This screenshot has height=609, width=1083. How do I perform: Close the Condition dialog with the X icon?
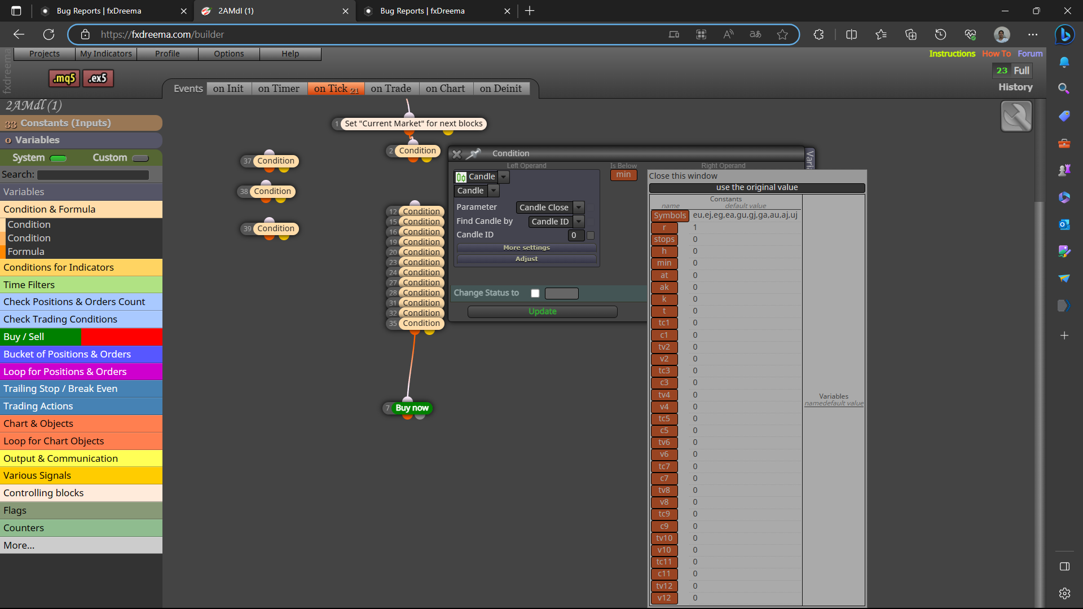tap(457, 153)
